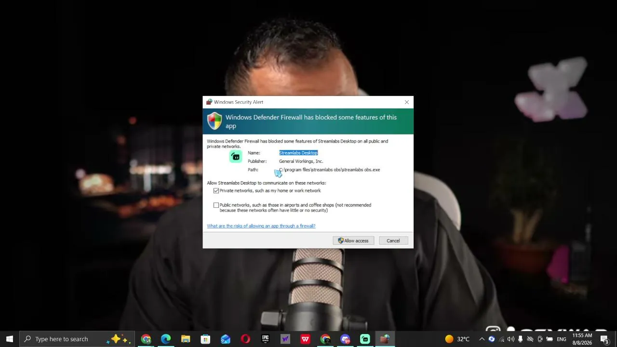
Task: Tick the Public networks checkbox
Action: pyautogui.click(x=216, y=205)
